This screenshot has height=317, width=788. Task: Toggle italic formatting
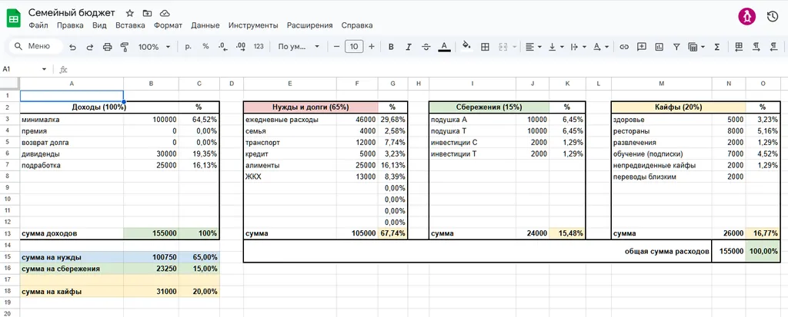tap(409, 47)
